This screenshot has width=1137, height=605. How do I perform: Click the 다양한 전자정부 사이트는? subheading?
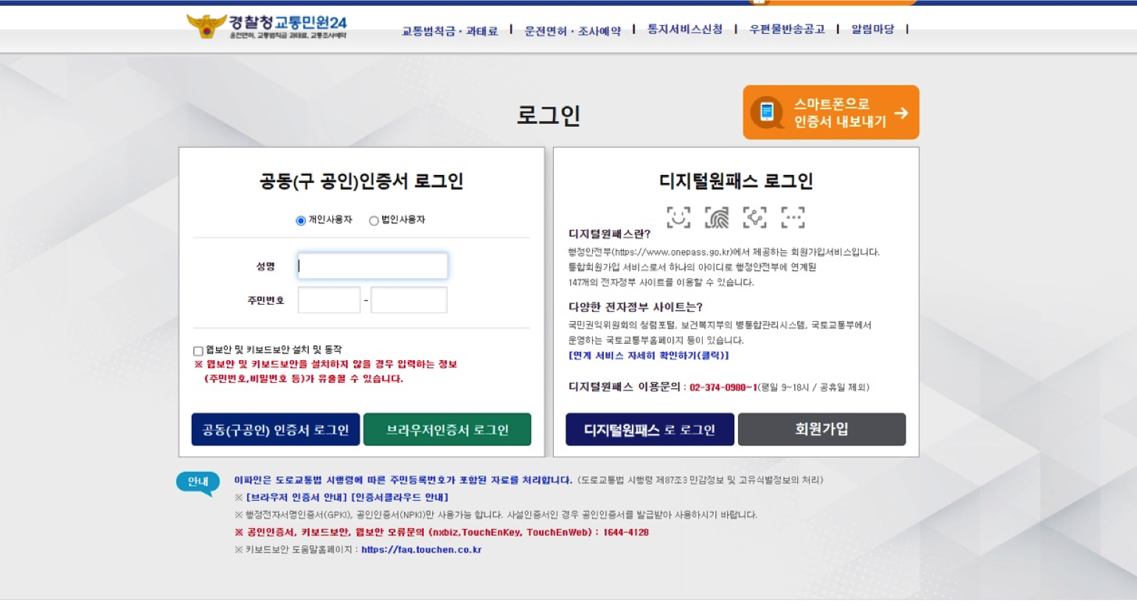tap(636, 307)
